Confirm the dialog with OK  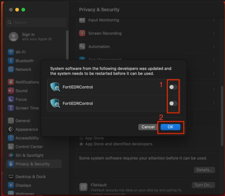pos(170,127)
